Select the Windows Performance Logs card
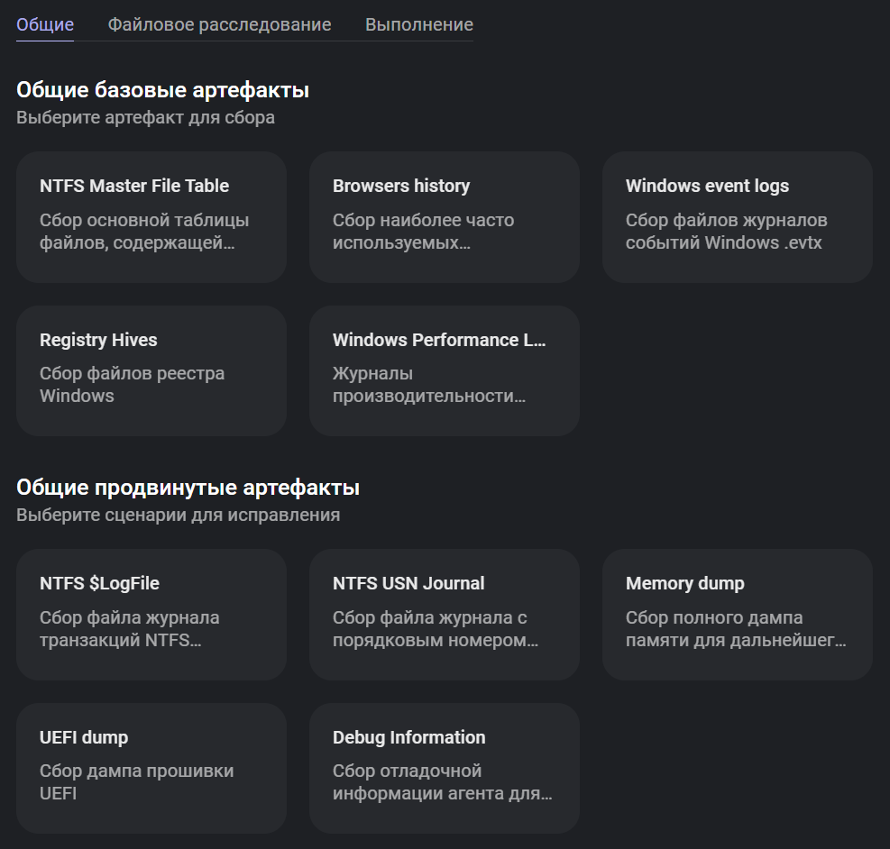This screenshot has width=890, height=849. tap(444, 370)
